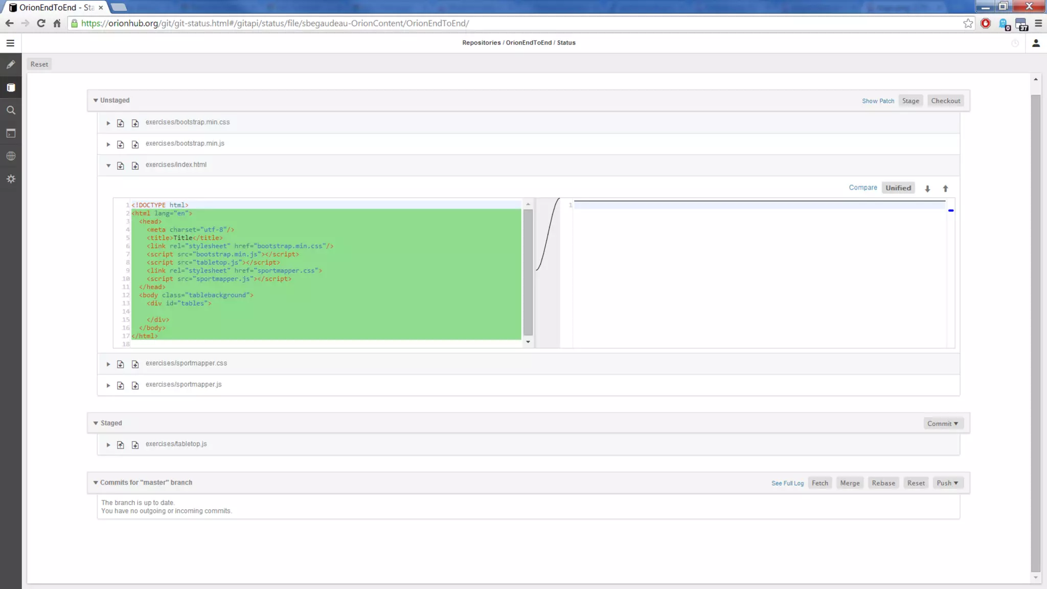Switch diff view to Compare
This screenshot has height=589, width=1047.
click(x=863, y=188)
